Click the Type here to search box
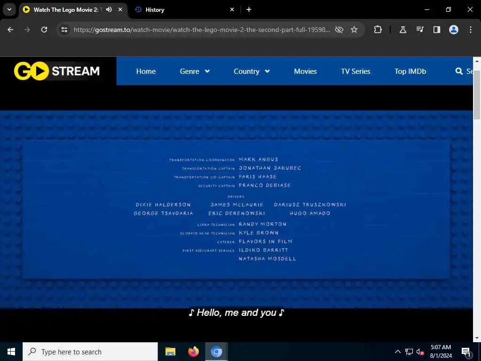Image resolution: width=481 pixels, height=361 pixels. click(90, 352)
